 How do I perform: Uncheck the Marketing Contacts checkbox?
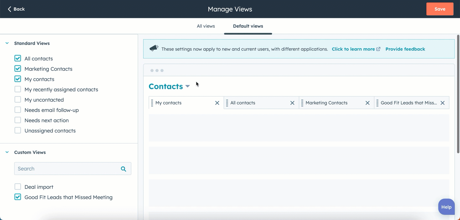pos(18,69)
